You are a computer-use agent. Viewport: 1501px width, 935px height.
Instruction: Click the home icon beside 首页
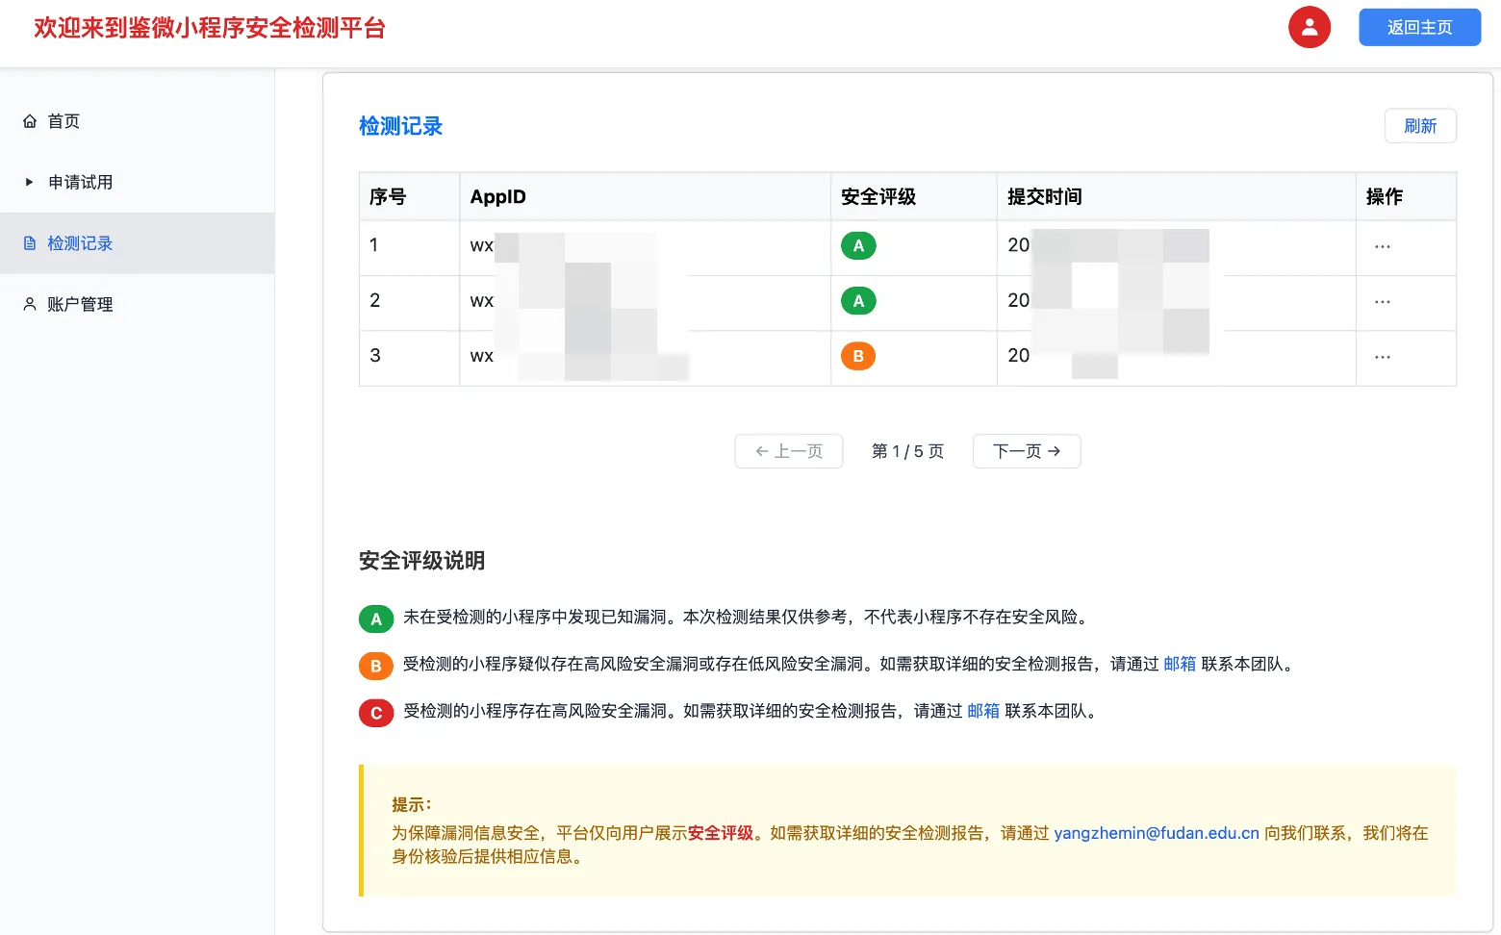(x=30, y=121)
